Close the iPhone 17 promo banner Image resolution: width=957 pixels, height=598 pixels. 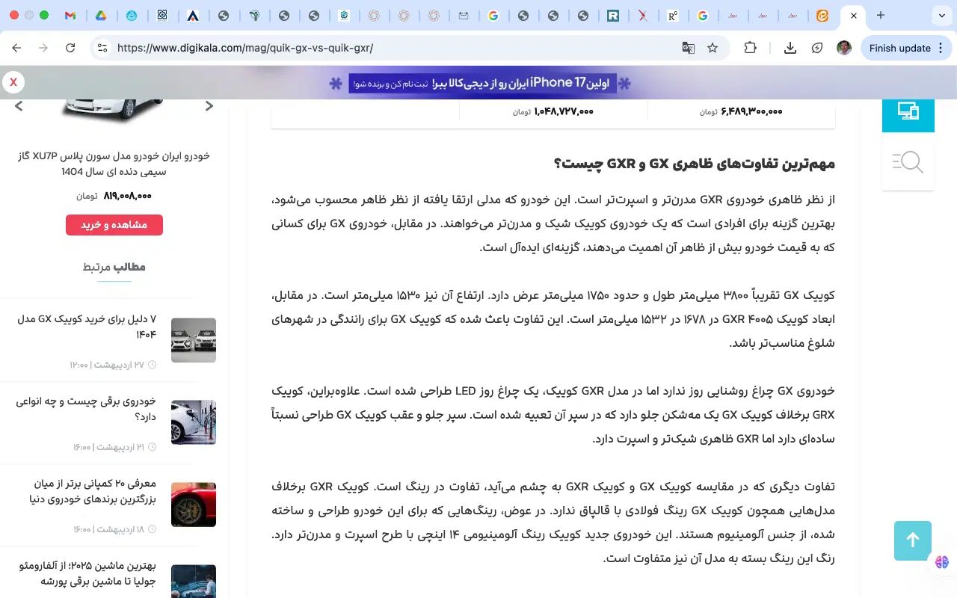point(13,82)
